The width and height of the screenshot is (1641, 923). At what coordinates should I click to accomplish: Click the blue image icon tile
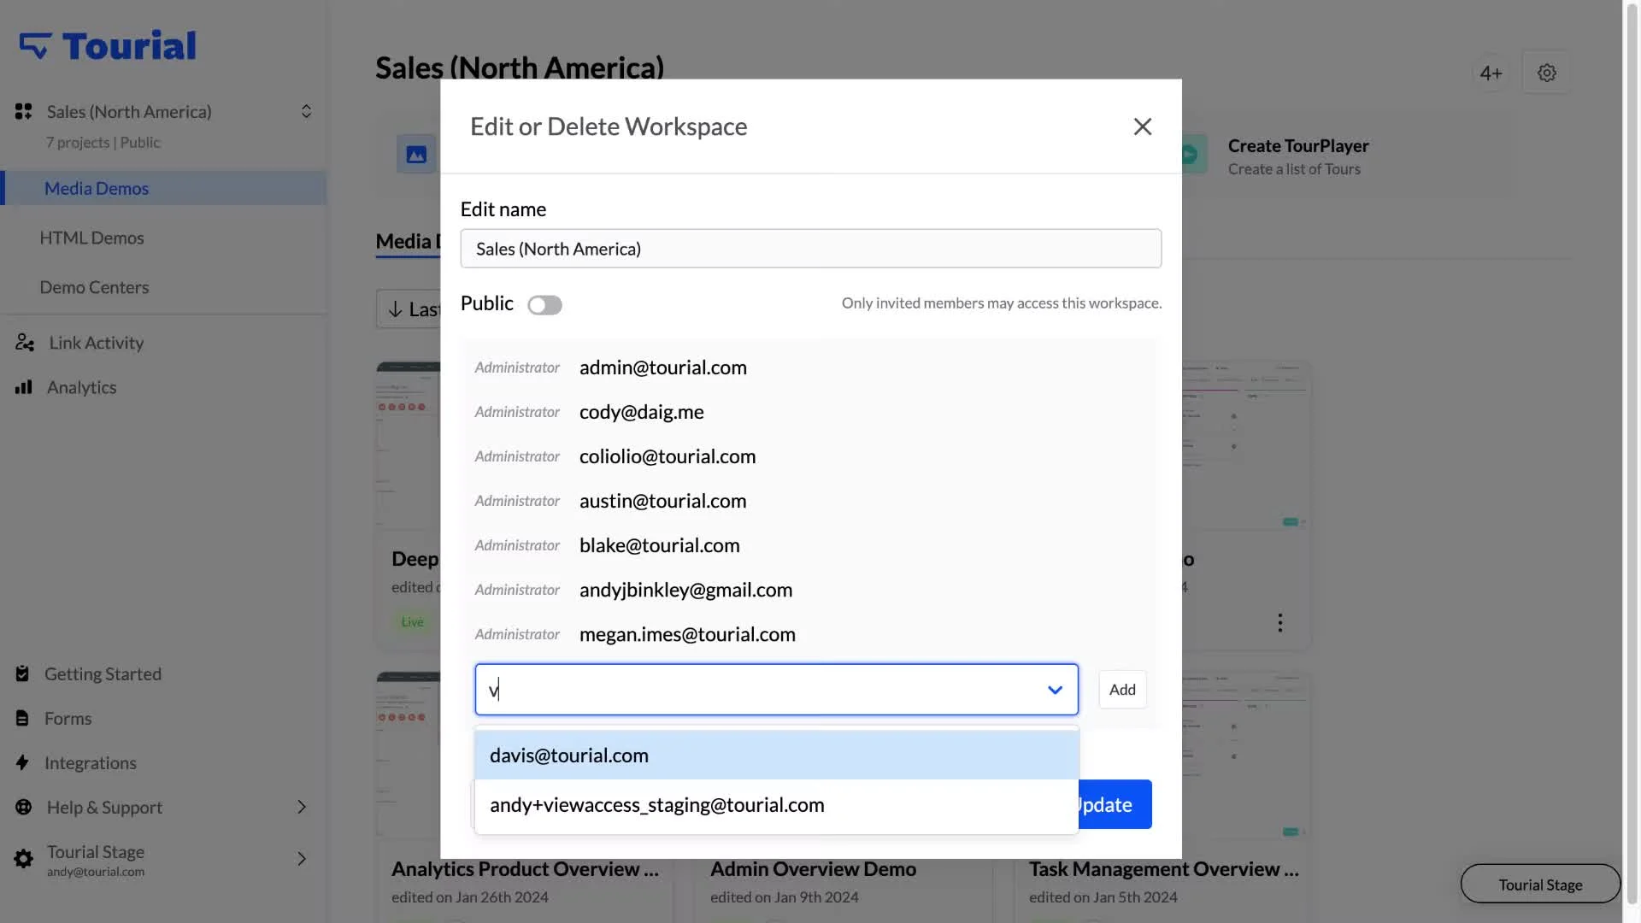coord(416,155)
